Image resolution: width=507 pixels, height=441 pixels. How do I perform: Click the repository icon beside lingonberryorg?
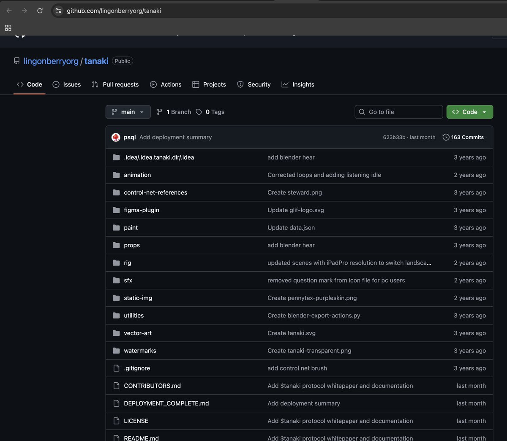(x=16, y=61)
